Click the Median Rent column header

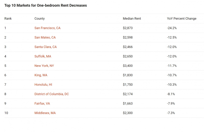click(132, 19)
